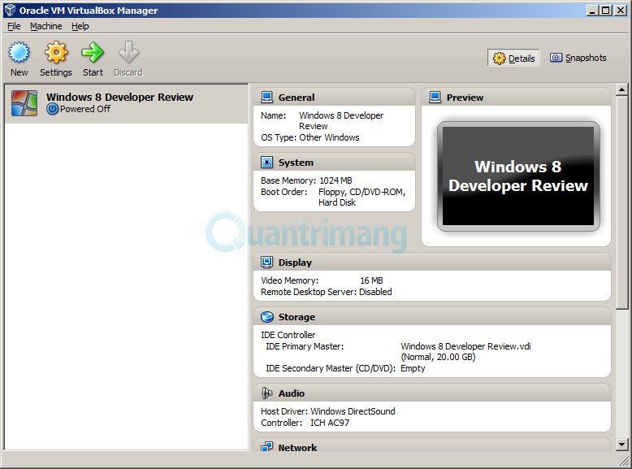Click the Storage section disk icon
The height and width of the screenshot is (469, 632).
[x=266, y=317]
